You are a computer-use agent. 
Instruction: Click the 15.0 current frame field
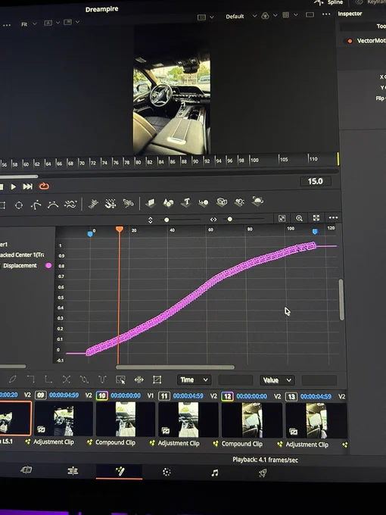316,181
